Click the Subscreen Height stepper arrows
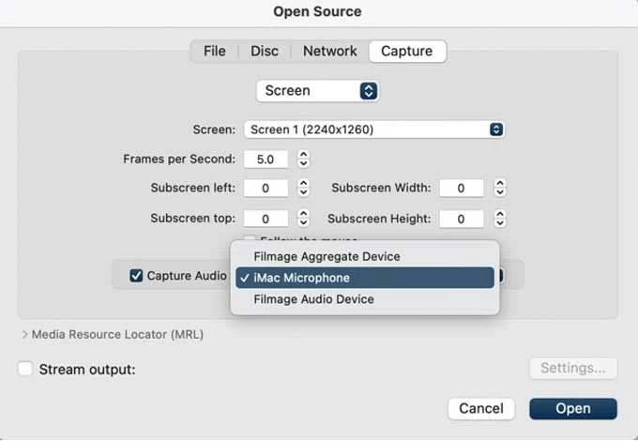Viewport: 638px width, 441px height. tap(500, 219)
